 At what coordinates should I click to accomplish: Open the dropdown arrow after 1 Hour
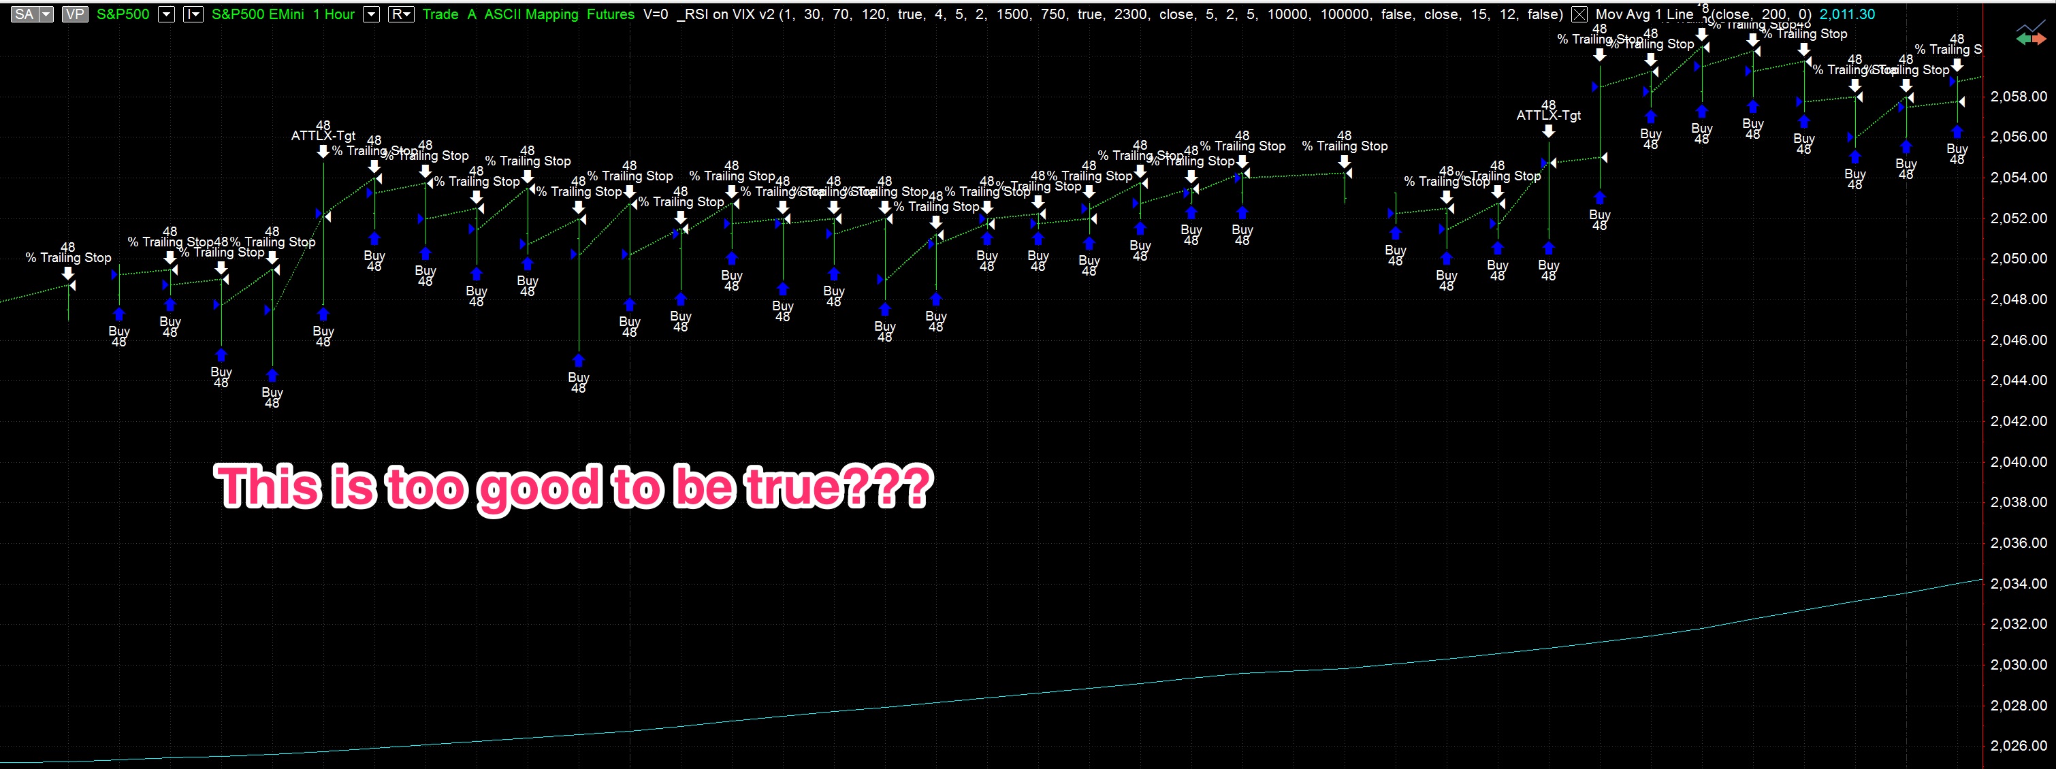(371, 14)
